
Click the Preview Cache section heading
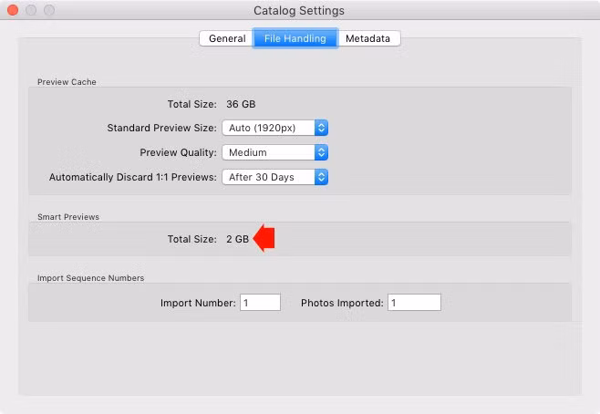(67, 82)
